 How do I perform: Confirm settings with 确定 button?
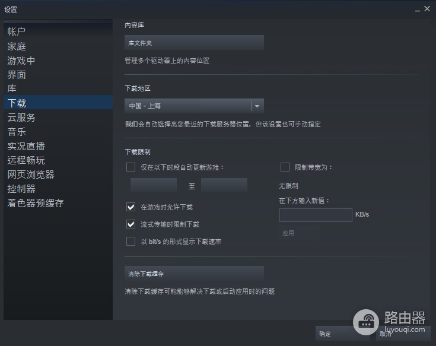click(342, 334)
